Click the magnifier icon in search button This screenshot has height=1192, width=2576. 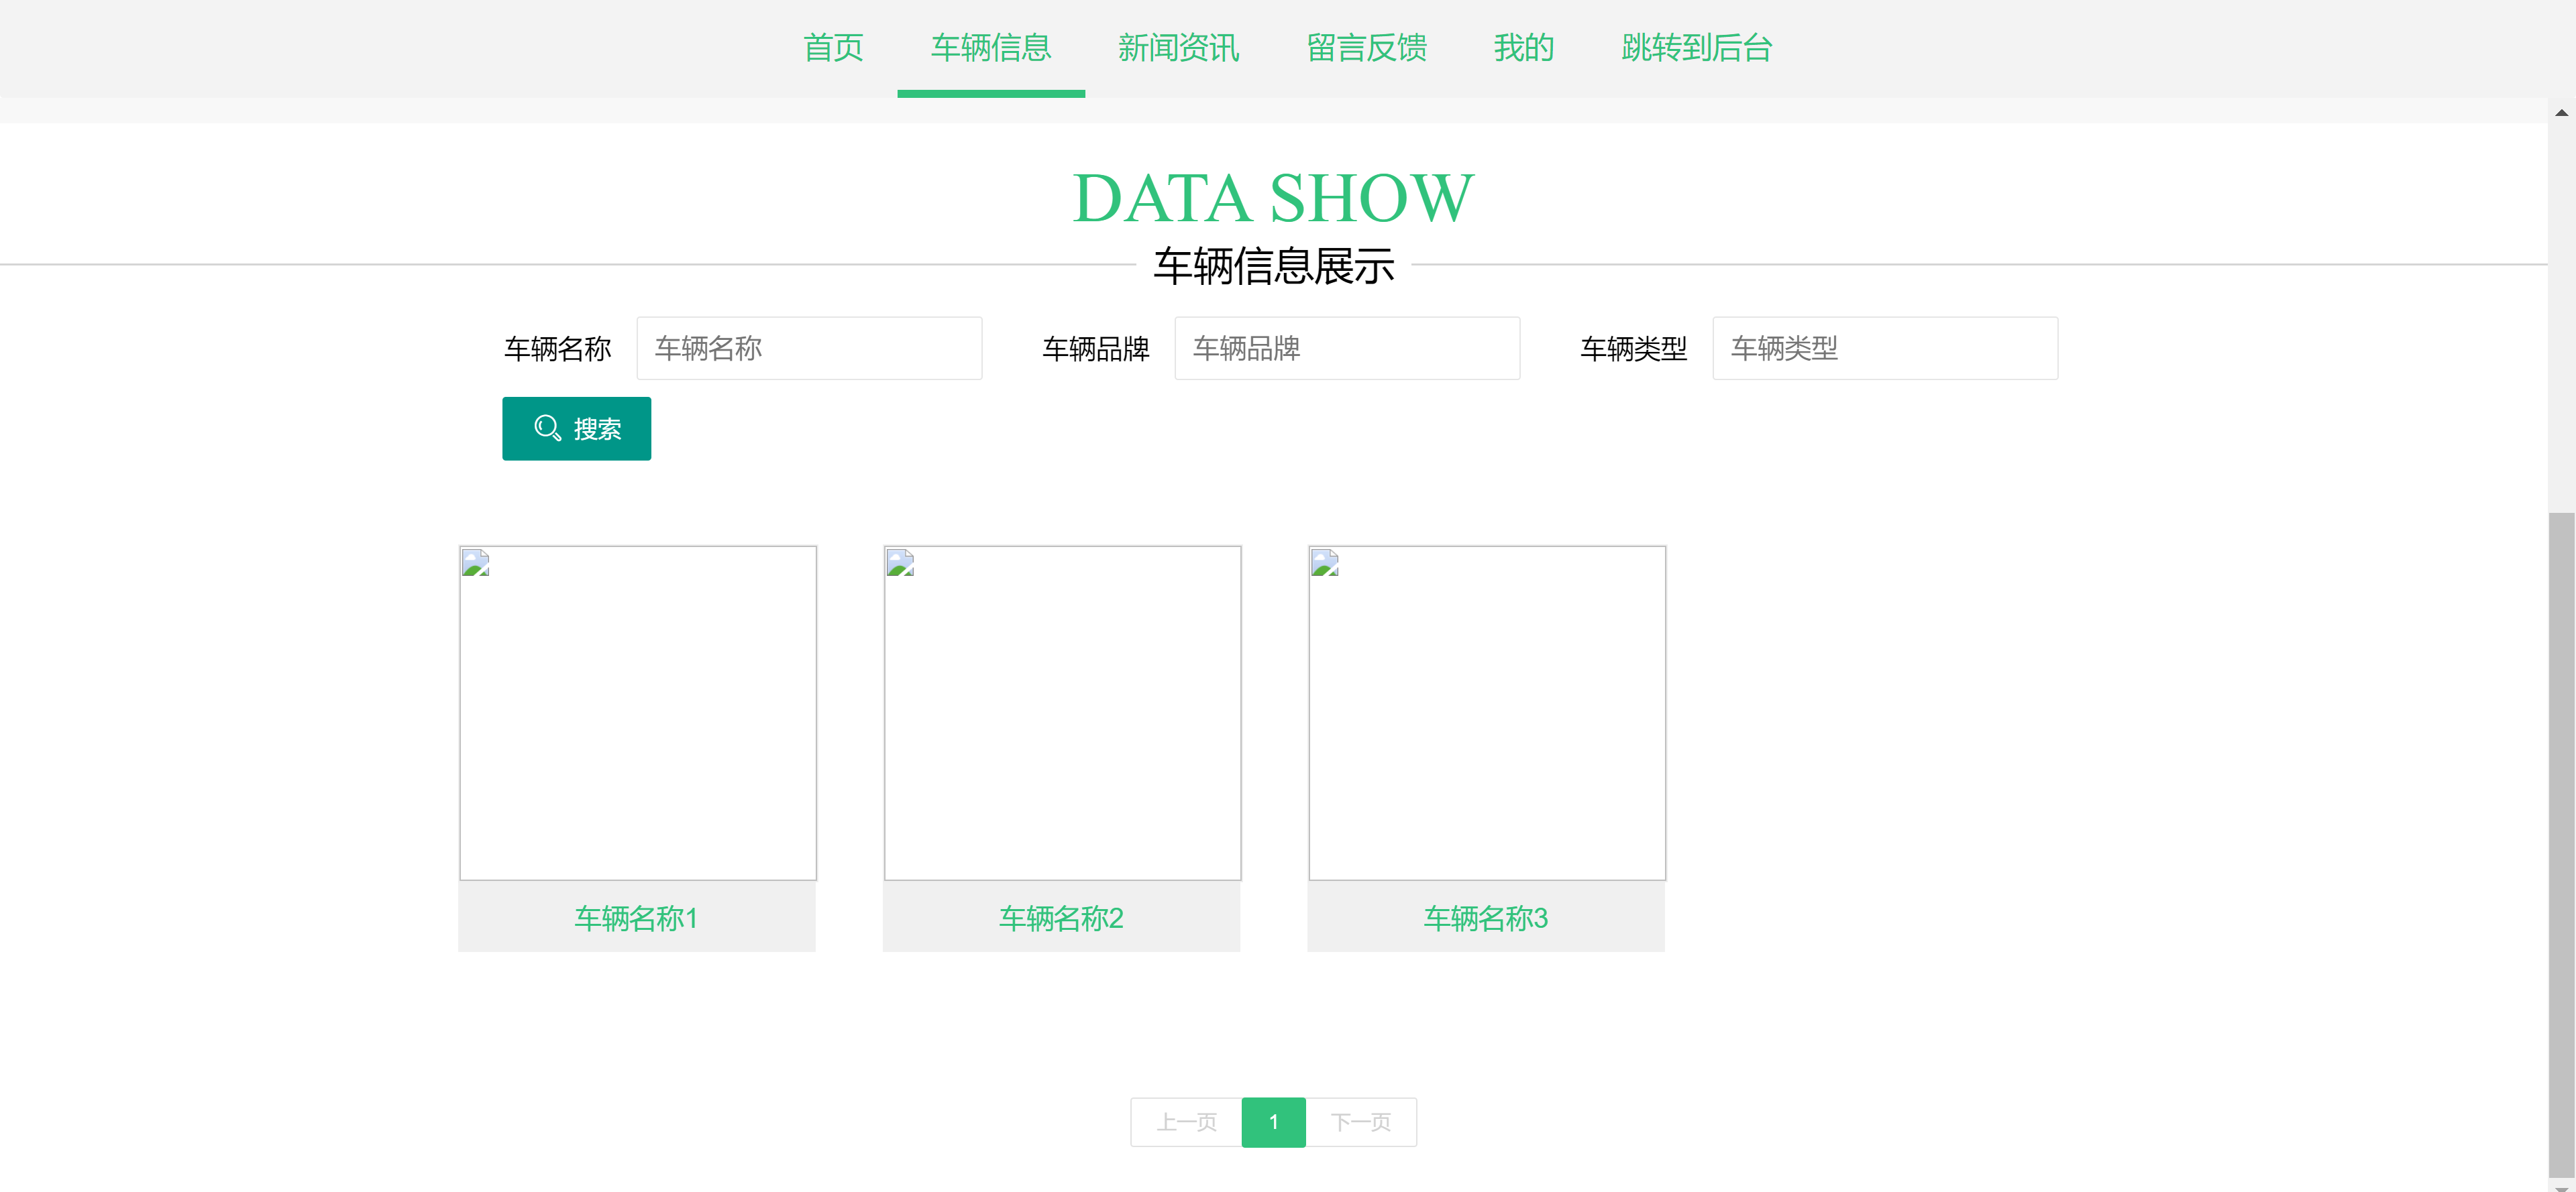click(x=547, y=428)
